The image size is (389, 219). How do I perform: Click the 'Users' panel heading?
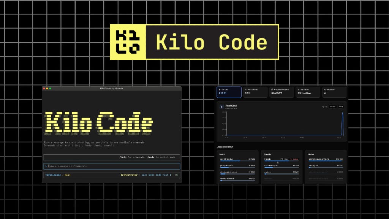(x=222, y=154)
